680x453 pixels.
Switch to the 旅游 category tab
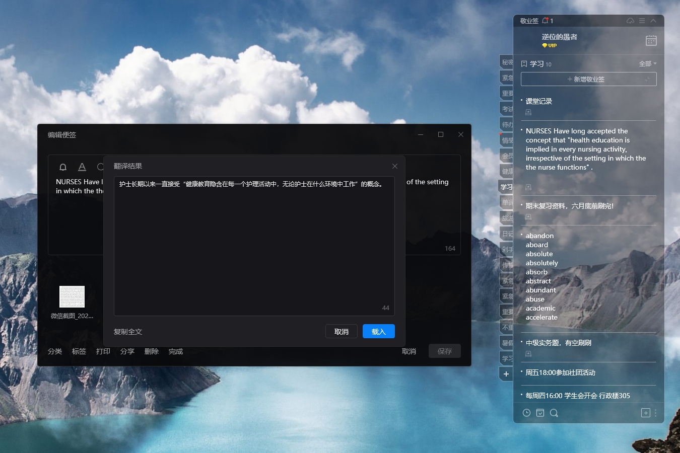[507, 218]
